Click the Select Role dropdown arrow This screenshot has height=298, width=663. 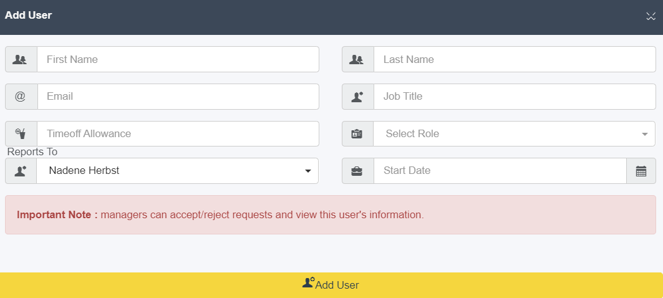click(644, 134)
